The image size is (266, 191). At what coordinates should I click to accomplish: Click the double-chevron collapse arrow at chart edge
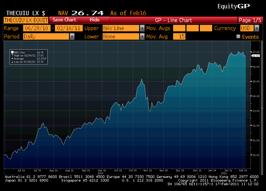coord(262,108)
